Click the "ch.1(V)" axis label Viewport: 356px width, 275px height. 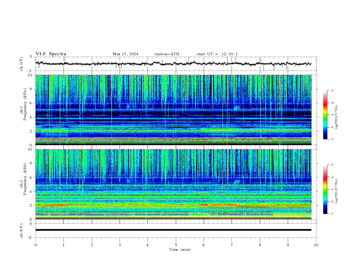point(22,64)
